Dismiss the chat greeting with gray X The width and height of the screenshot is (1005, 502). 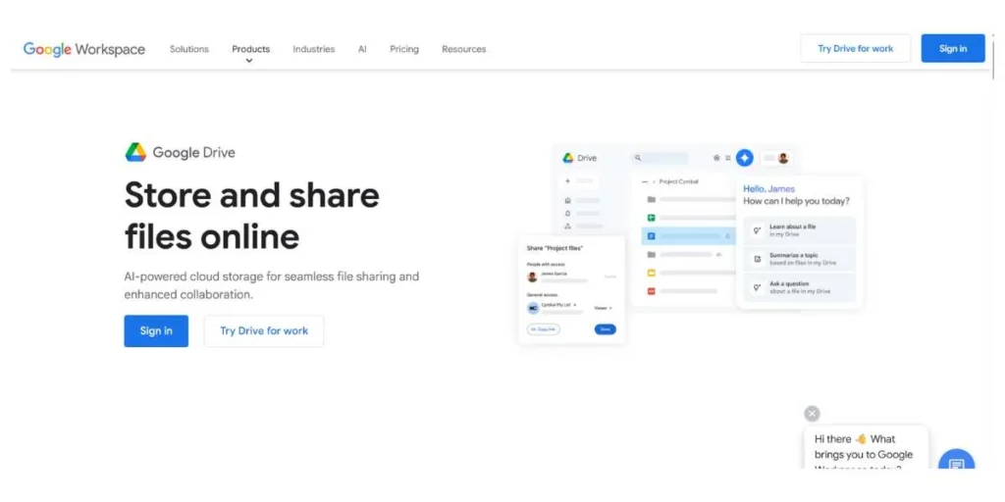coord(812,414)
